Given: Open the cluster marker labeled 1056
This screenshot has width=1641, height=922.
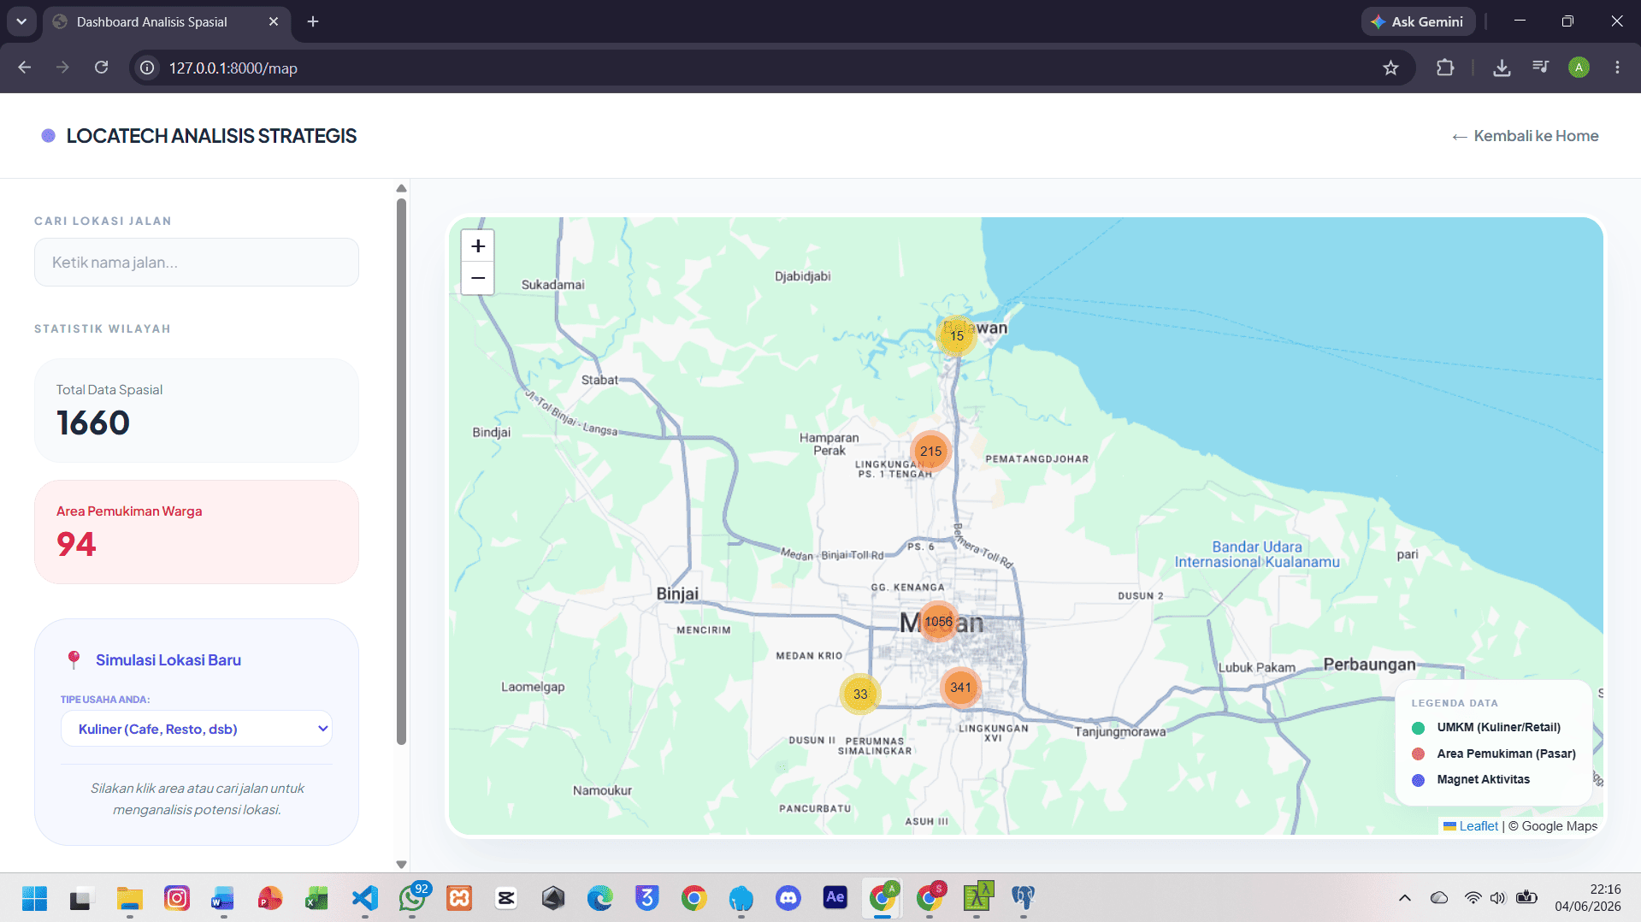Looking at the screenshot, I should click(x=938, y=622).
